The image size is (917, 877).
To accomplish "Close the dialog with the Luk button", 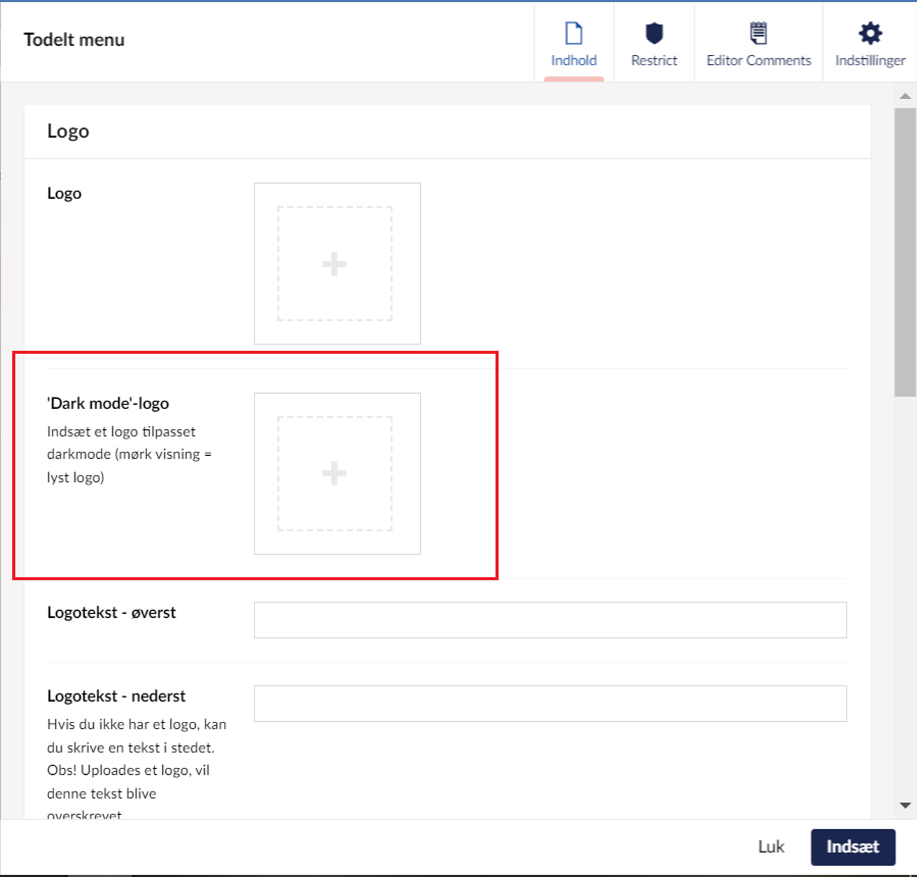I will point(770,847).
